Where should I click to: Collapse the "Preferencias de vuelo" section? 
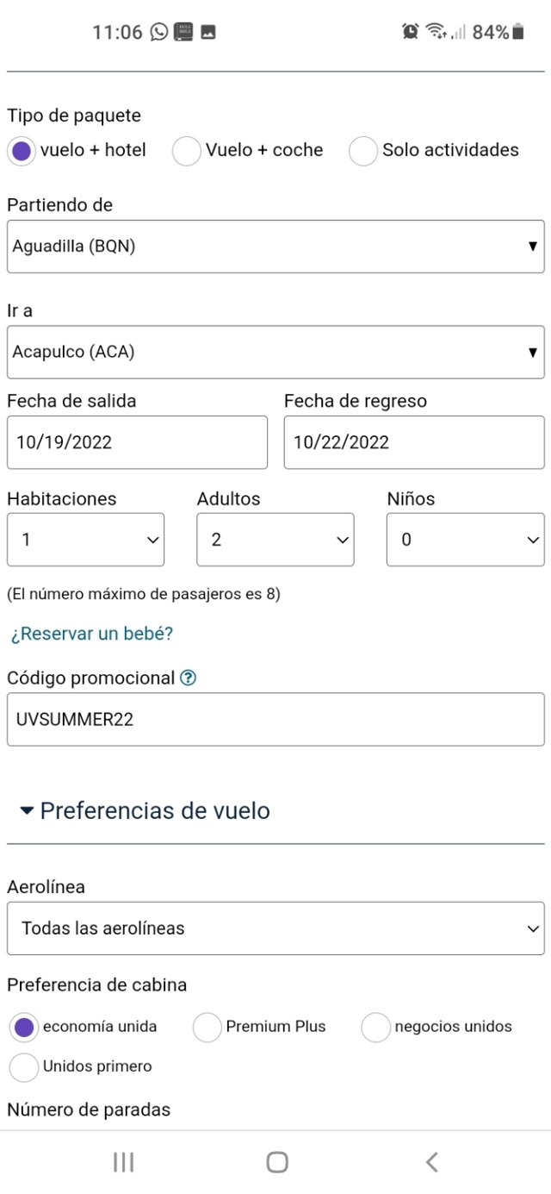pos(145,811)
